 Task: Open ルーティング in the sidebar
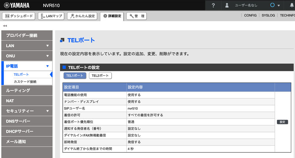point(27,90)
